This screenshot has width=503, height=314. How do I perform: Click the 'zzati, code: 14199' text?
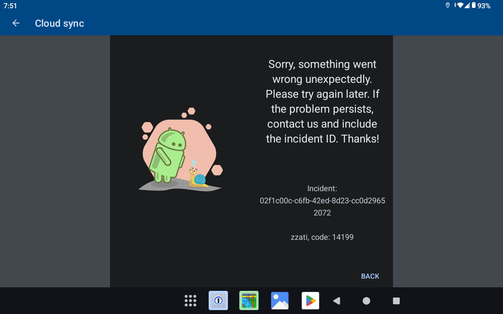coord(322,237)
